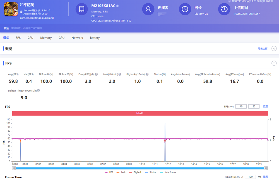Click the upload time 10/08/2021 21:40:47
Image resolution: width=279 pixels, height=180 pixels.
[247, 14]
